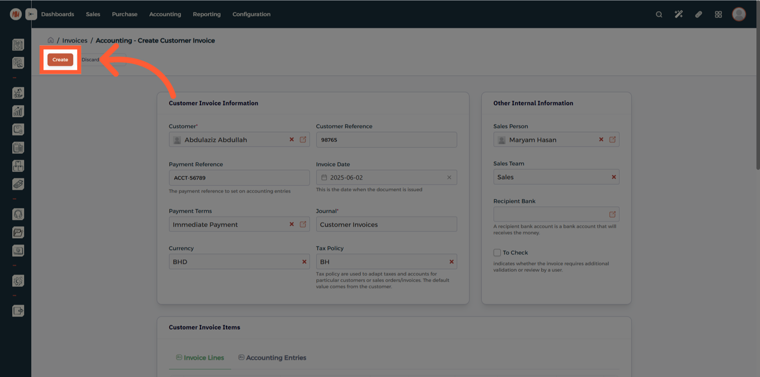Expand the Payment Terms dropdown
Viewport: 760px width, 377px height.
pyautogui.click(x=228, y=224)
